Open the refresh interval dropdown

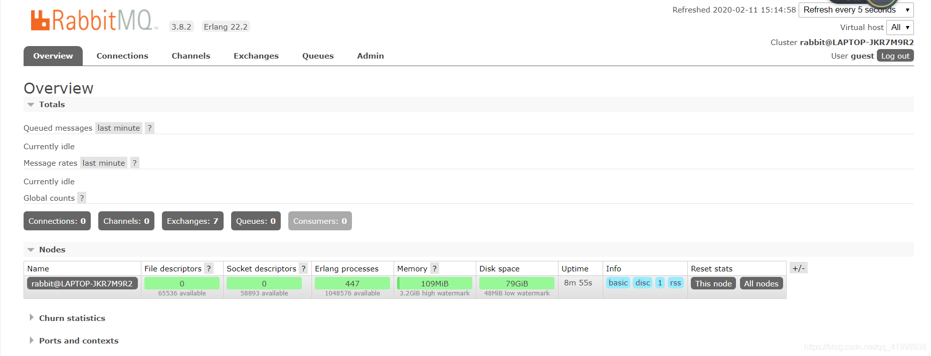856,10
